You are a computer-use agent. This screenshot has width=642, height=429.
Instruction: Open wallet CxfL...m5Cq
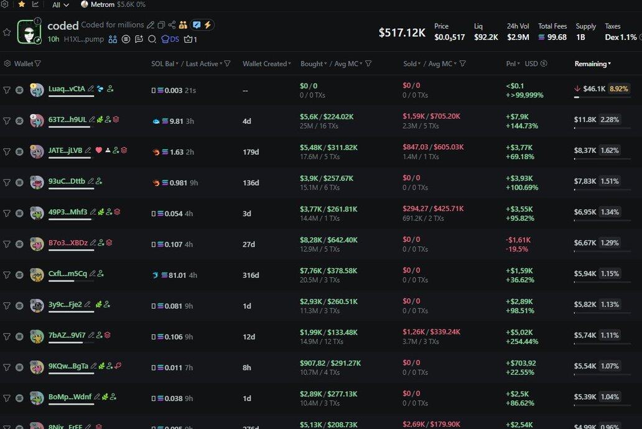click(x=68, y=274)
